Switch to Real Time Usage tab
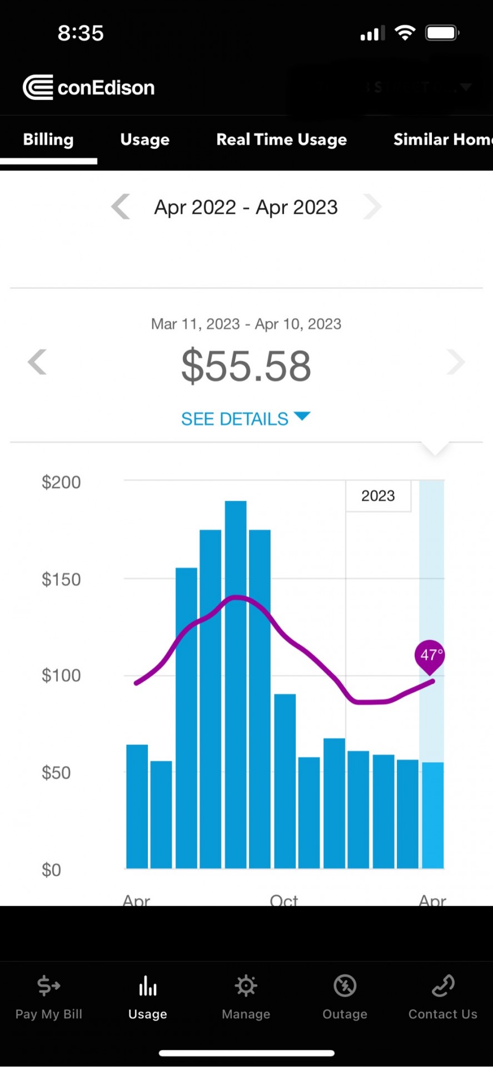This screenshot has width=493, height=1067. click(281, 139)
